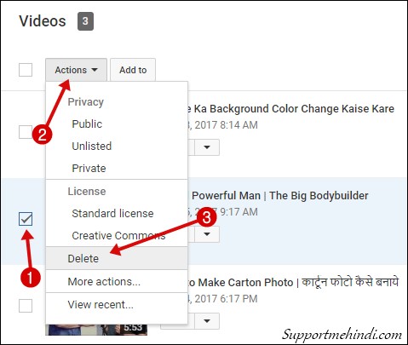
Task: Open the Background Color Change Kaise Kare title
Action: point(291,109)
